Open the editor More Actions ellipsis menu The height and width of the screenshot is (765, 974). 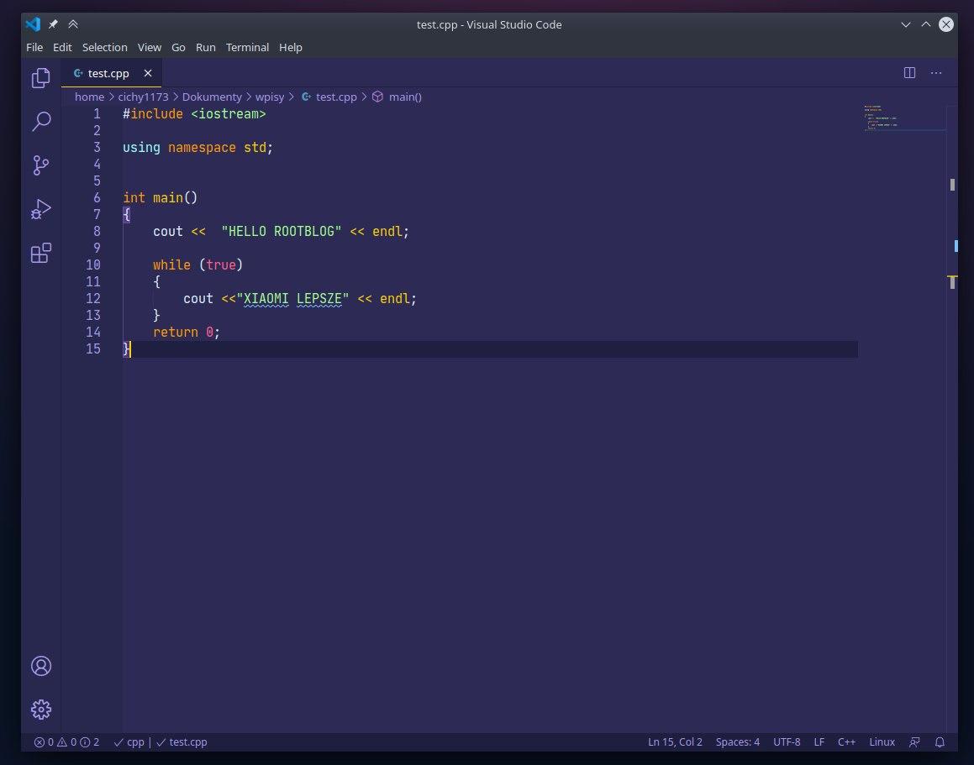tap(936, 73)
